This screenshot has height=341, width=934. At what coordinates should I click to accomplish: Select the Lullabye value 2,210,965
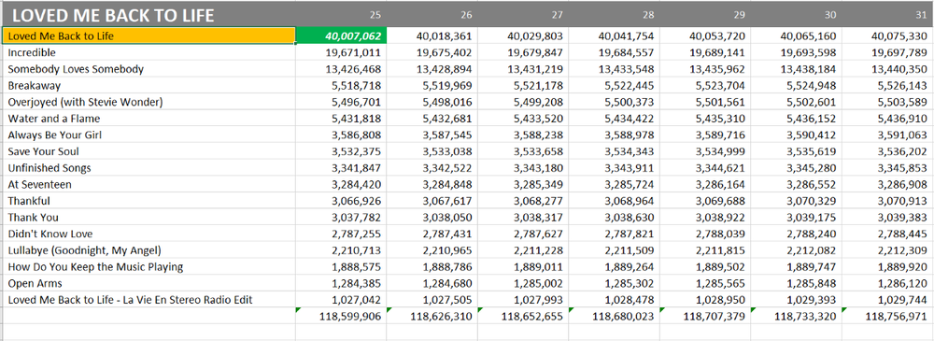432,250
